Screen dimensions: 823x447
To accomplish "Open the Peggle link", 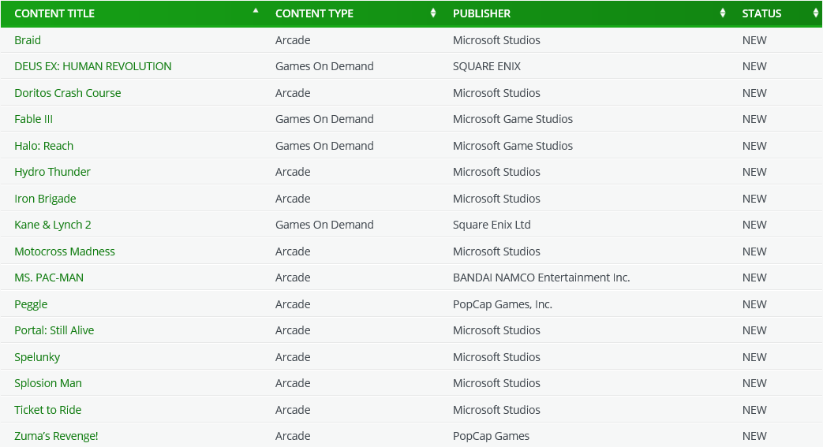I will [x=31, y=304].
